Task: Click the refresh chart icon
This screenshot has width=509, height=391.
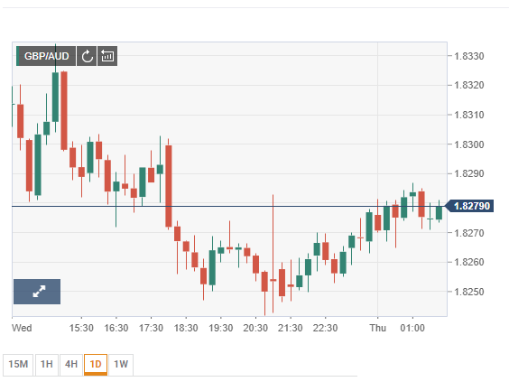Action: [x=87, y=56]
